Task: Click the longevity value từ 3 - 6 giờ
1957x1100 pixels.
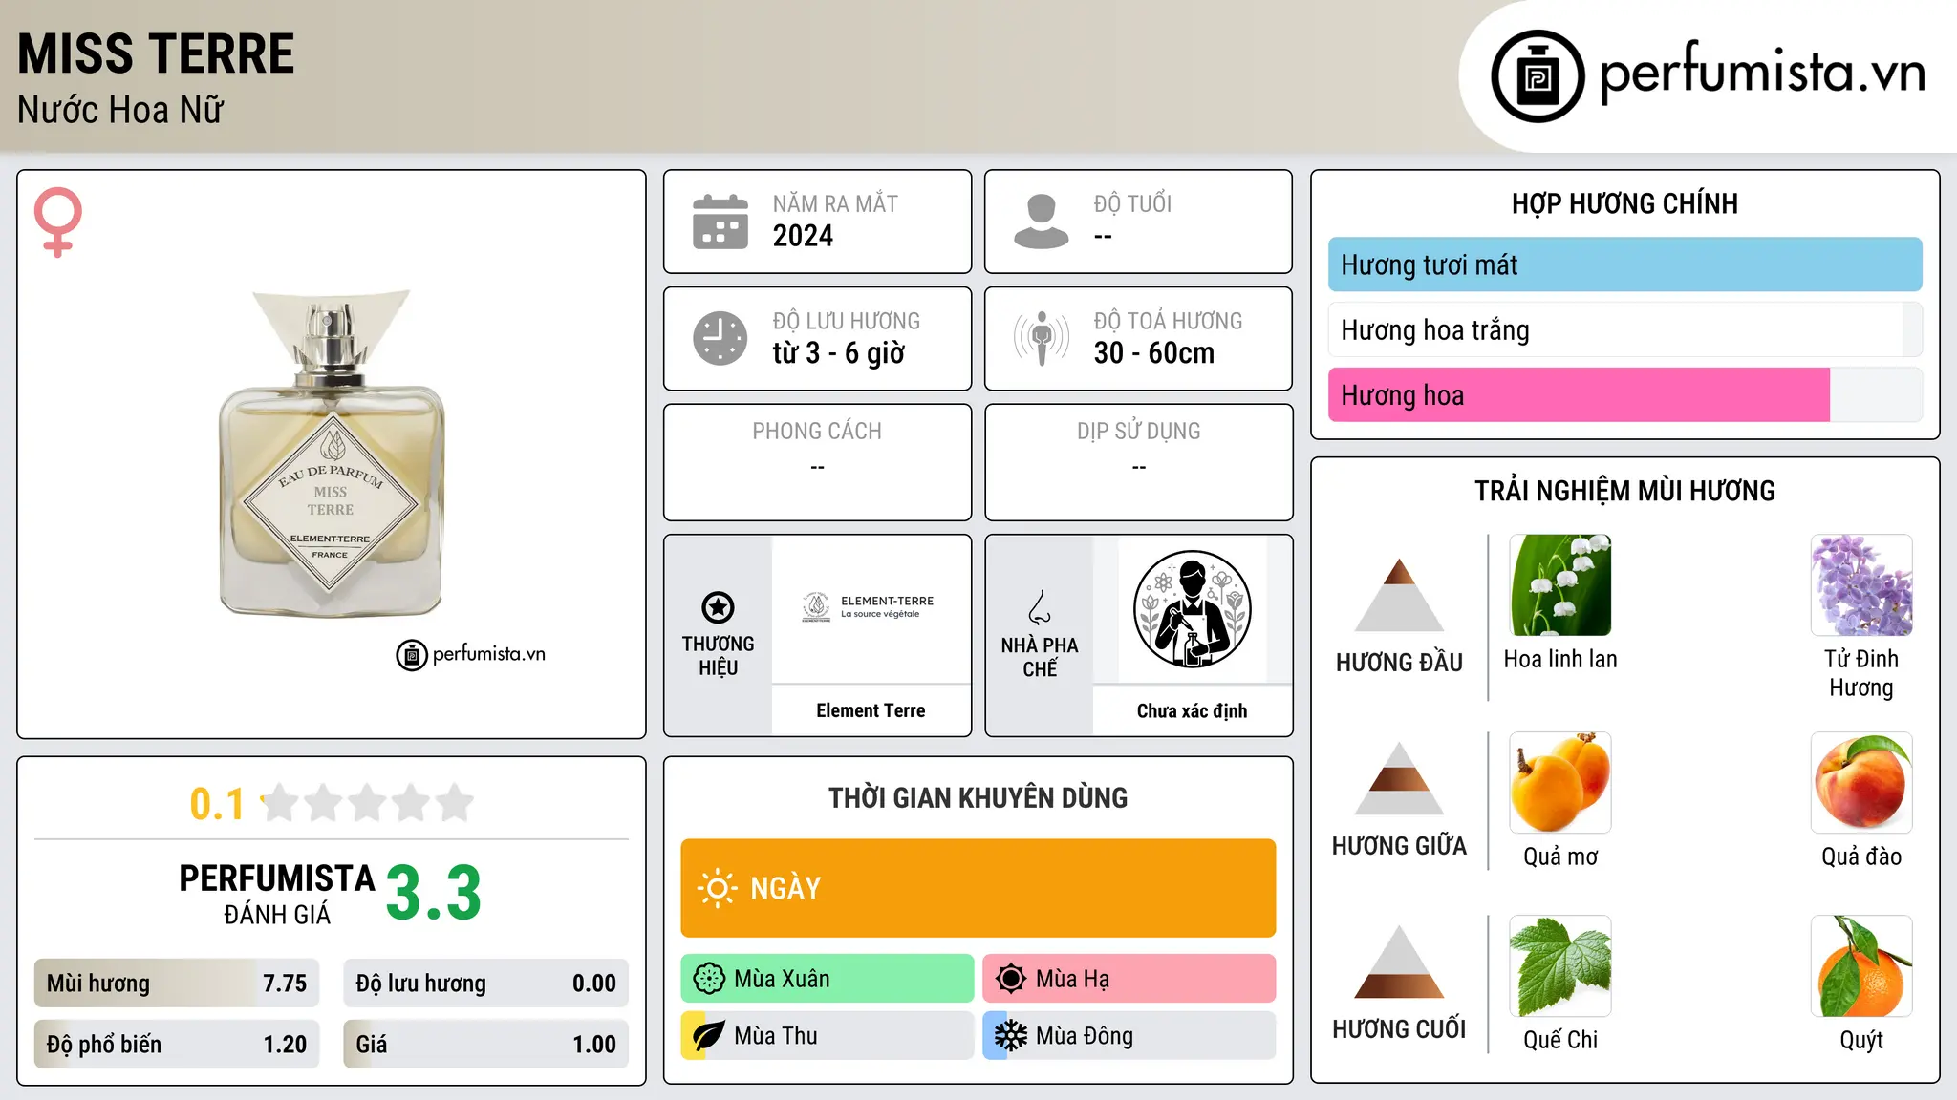Action: [838, 353]
